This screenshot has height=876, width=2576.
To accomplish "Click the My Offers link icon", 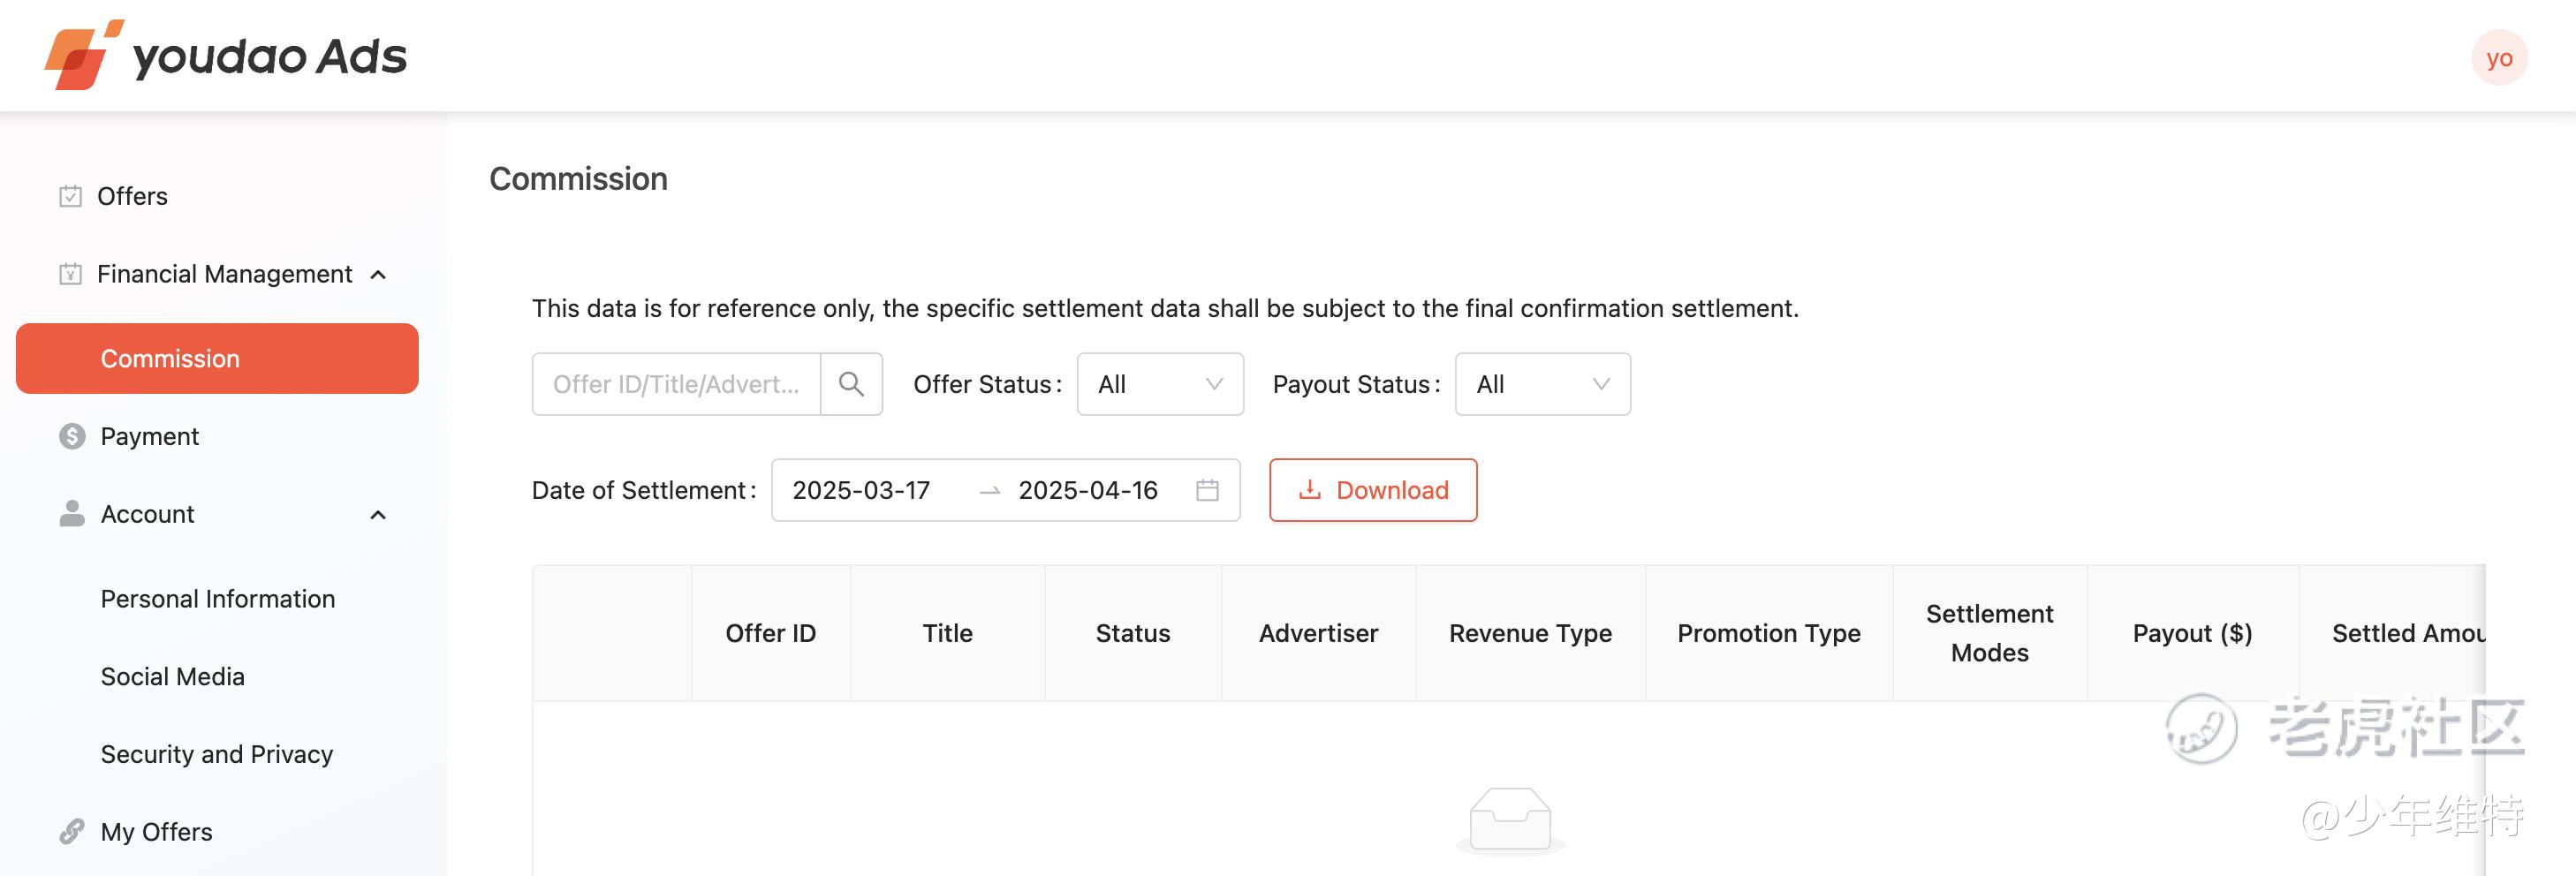I will click(72, 832).
